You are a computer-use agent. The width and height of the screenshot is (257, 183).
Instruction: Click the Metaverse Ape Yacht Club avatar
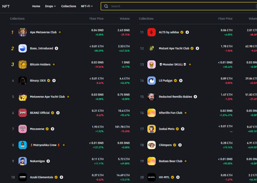click(x=22, y=96)
